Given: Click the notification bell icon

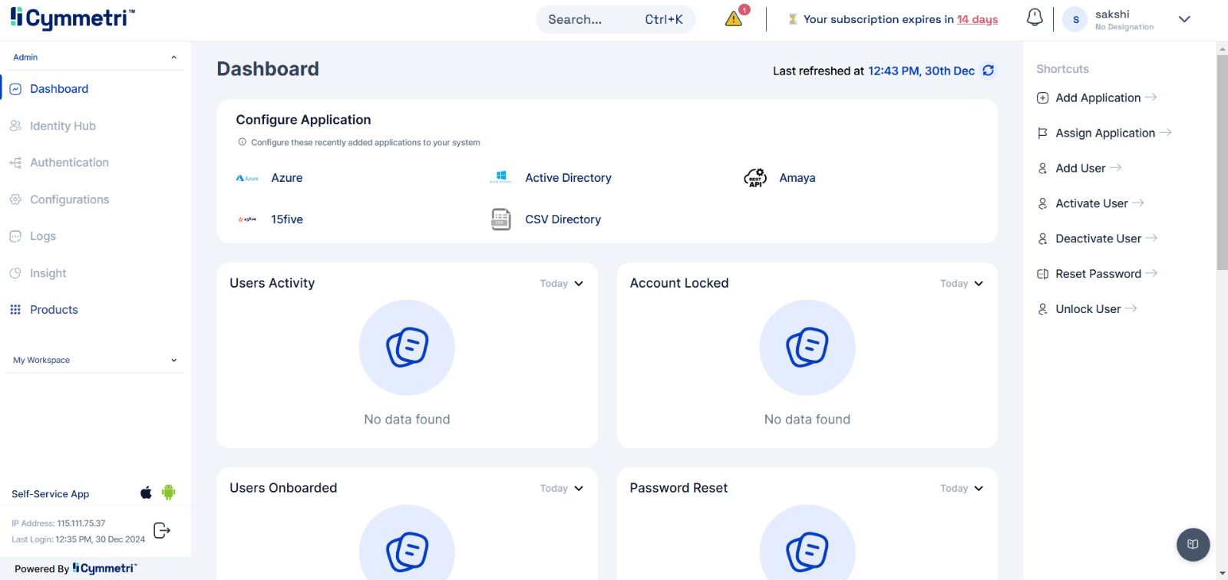Looking at the screenshot, I should coord(1035,18).
